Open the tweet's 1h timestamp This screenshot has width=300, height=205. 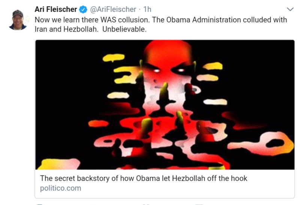(147, 9)
